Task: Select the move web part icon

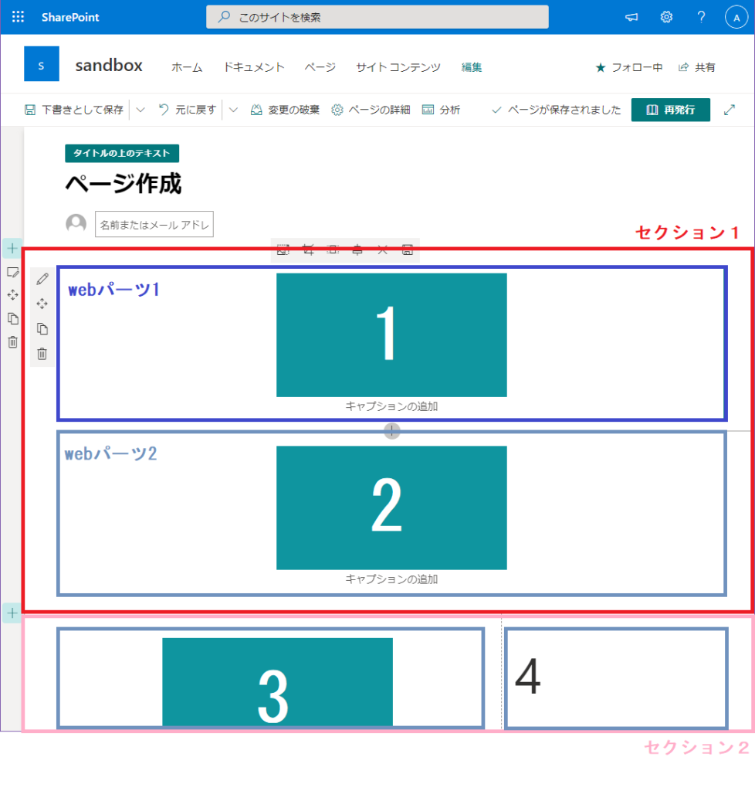Action: point(42,303)
